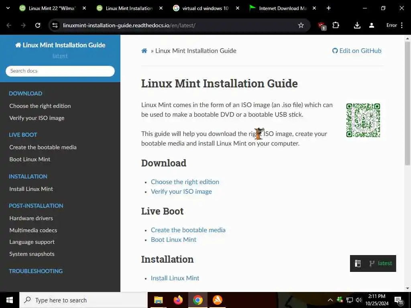Open the Read the Docs book icon

(358, 263)
